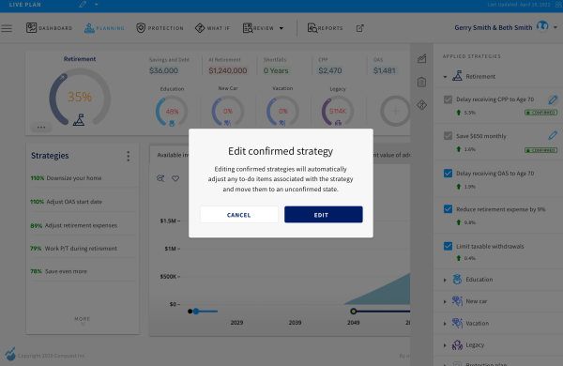The width and height of the screenshot is (563, 366).
Task: Click the black timeline start marker
Action: pyautogui.click(x=190, y=312)
